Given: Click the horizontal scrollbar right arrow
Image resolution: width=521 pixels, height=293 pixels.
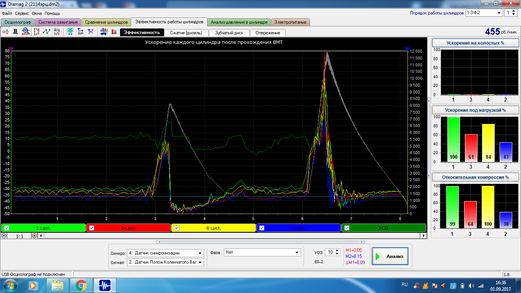Looking at the screenshot, I should coord(423,236).
